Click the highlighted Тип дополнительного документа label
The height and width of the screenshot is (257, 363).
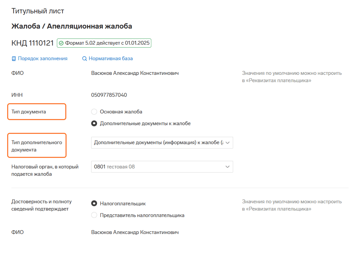click(37, 146)
